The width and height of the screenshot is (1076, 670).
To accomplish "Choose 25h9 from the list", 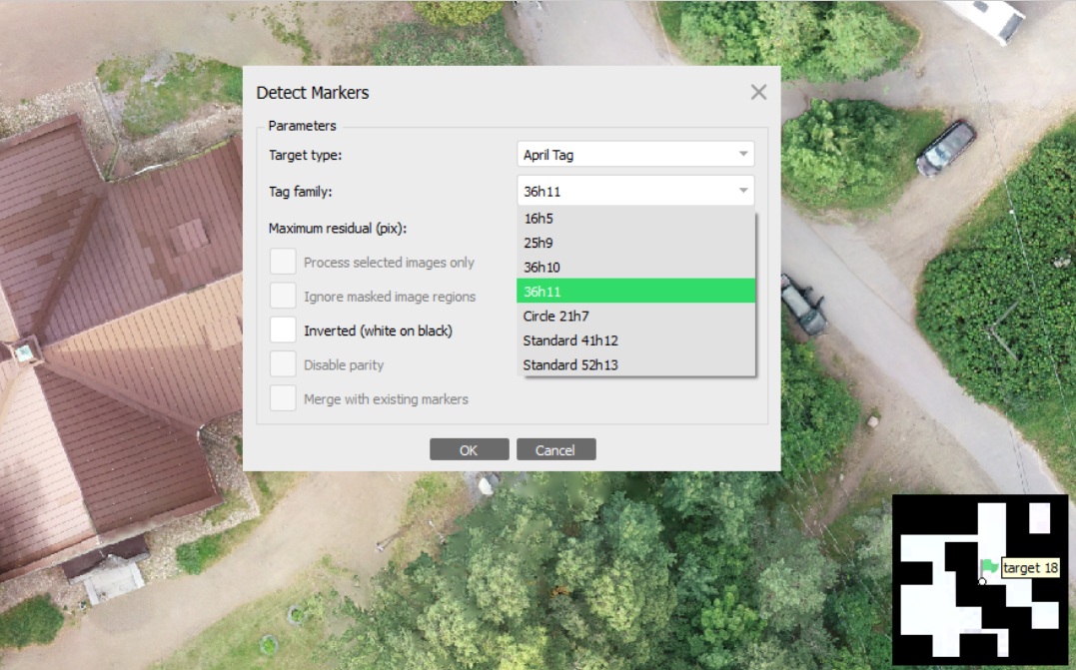I will [x=635, y=243].
